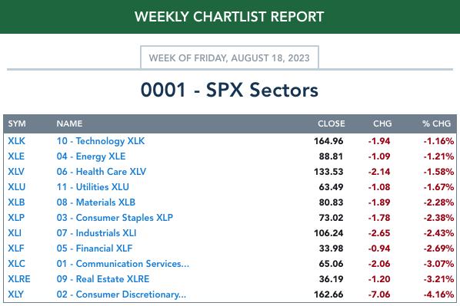
Task: Sort table by CLOSE column header
Action: pos(332,123)
